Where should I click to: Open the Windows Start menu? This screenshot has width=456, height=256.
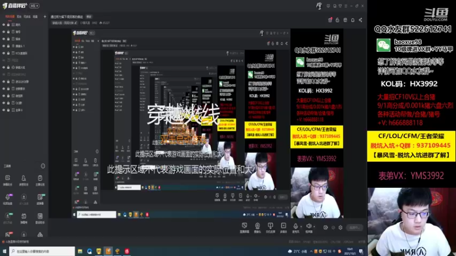pos(5,251)
